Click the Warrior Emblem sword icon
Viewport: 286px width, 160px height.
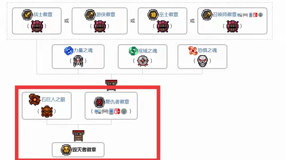tap(27, 15)
